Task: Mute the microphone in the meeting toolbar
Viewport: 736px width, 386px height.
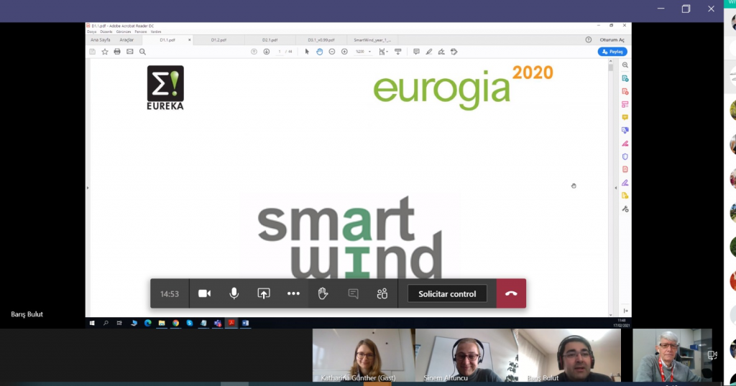Action: (x=234, y=293)
